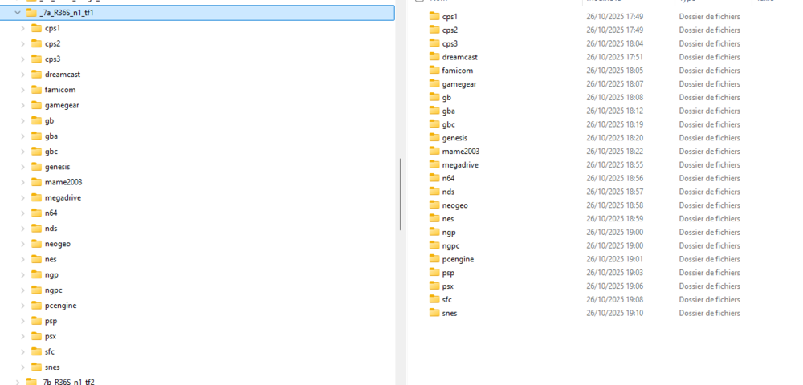Click sfc folder icon in tree

point(36,351)
